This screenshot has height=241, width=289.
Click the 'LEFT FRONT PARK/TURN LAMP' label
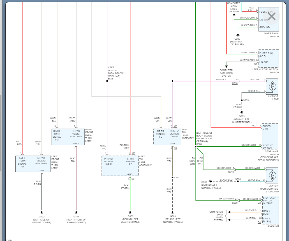[x=55, y=162]
